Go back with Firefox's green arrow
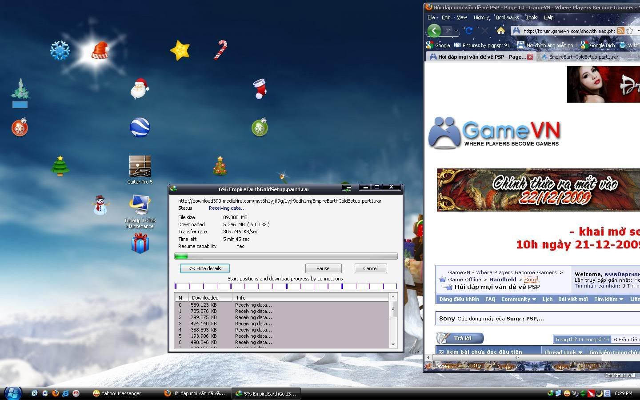This screenshot has width=640, height=400. (x=434, y=31)
